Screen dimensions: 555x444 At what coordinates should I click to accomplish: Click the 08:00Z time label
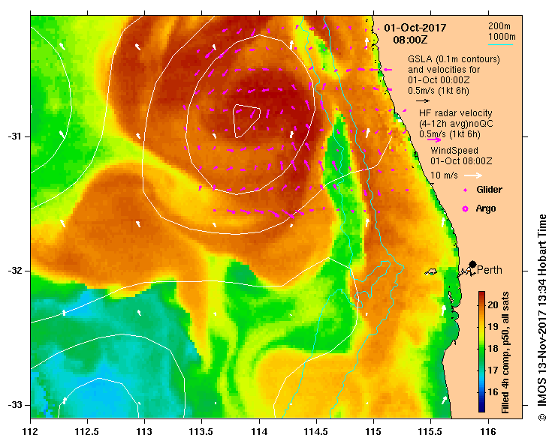(x=410, y=39)
